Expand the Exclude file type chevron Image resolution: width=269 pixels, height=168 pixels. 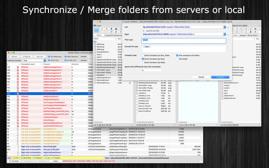228,46
